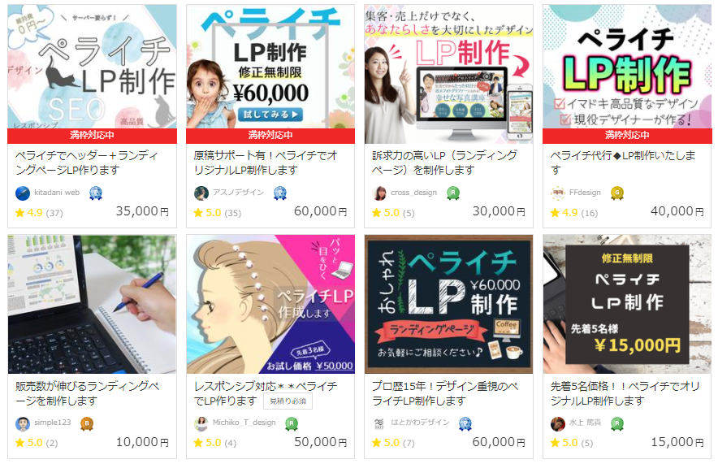Screen dimensions: 718x464
Task: Open the FFdesign seller profile link
Action: click(585, 193)
